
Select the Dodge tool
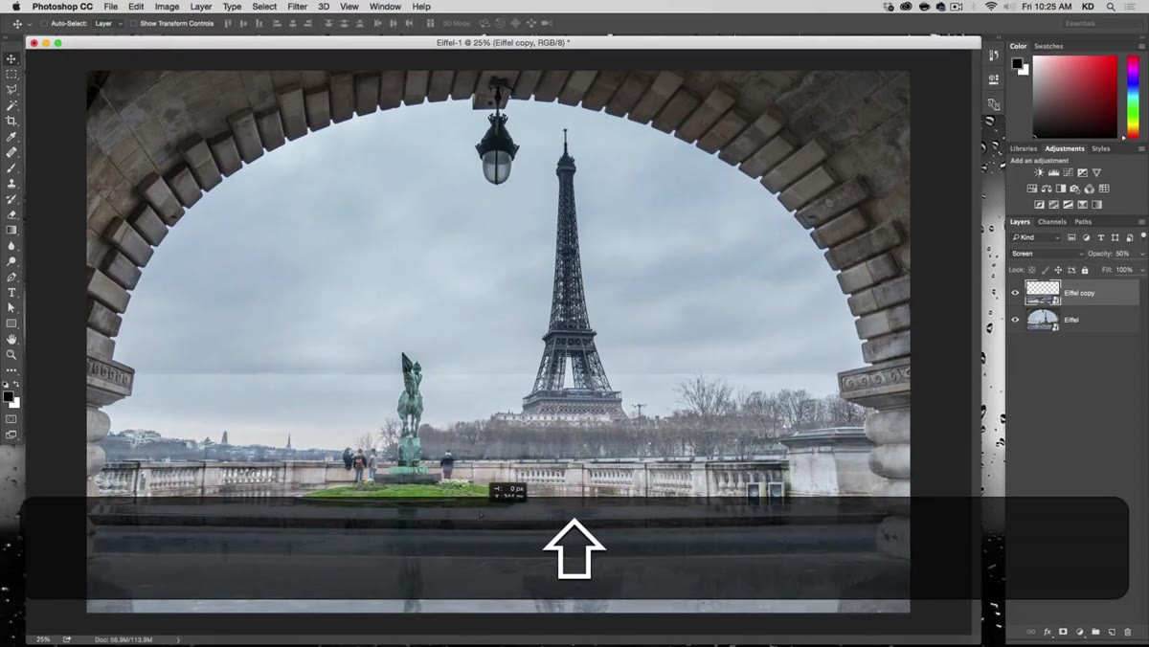(11, 260)
